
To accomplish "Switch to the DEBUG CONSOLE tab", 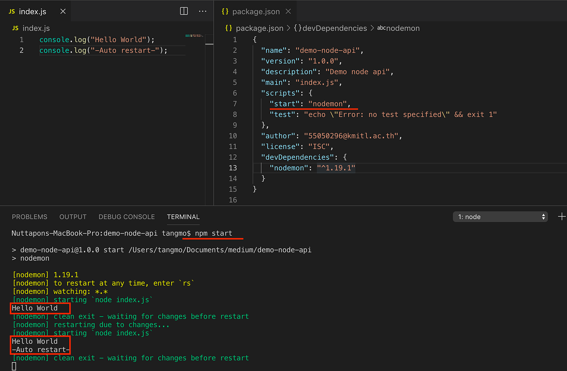I will click(126, 216).
